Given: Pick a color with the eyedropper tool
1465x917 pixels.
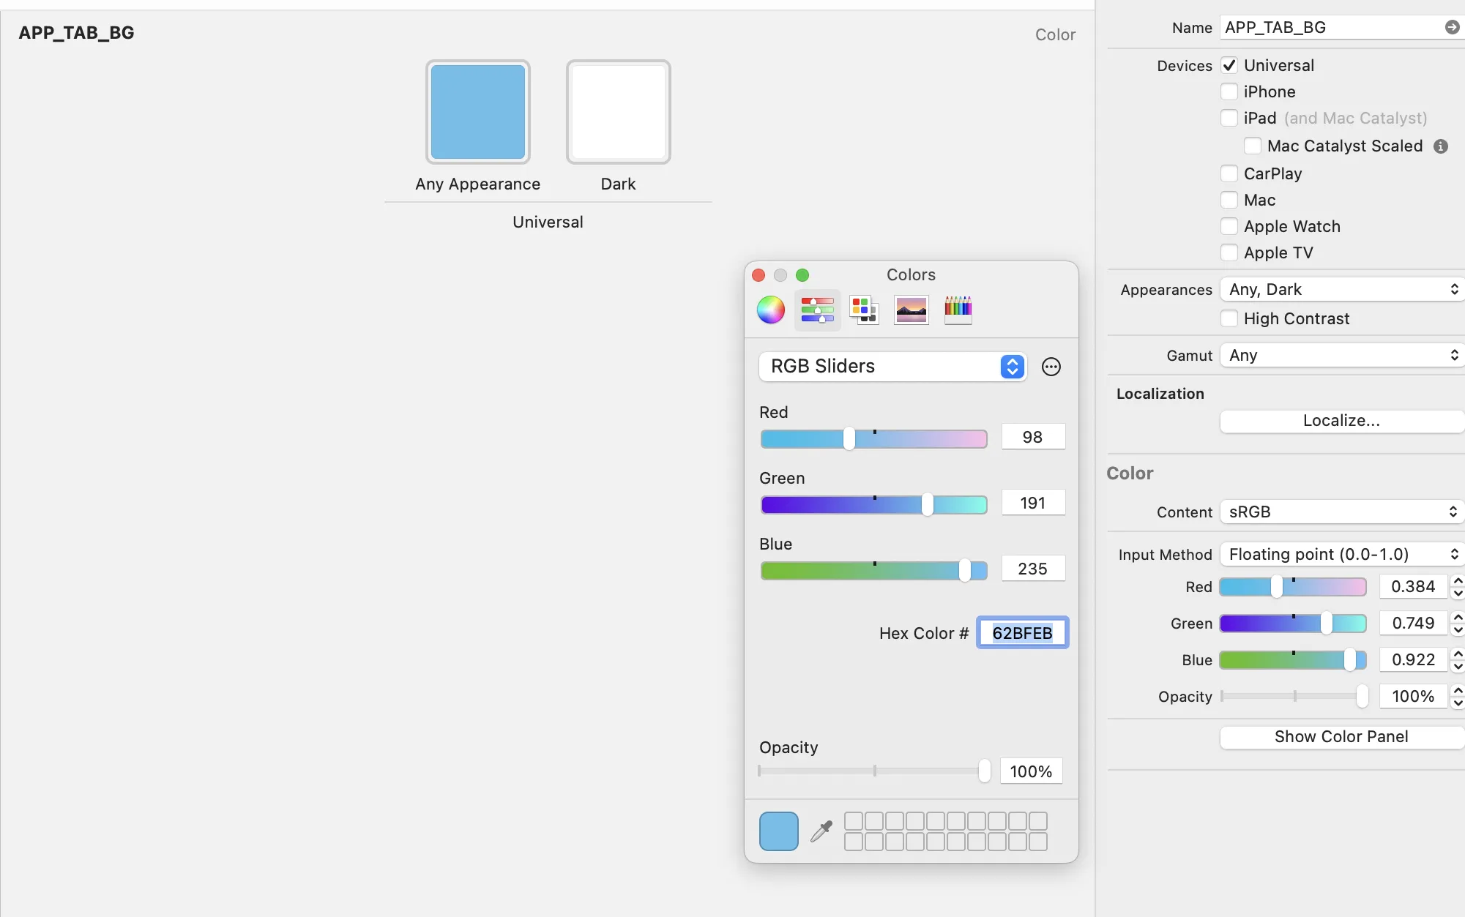Looking at the screenshot, I should tap(821, 831).
